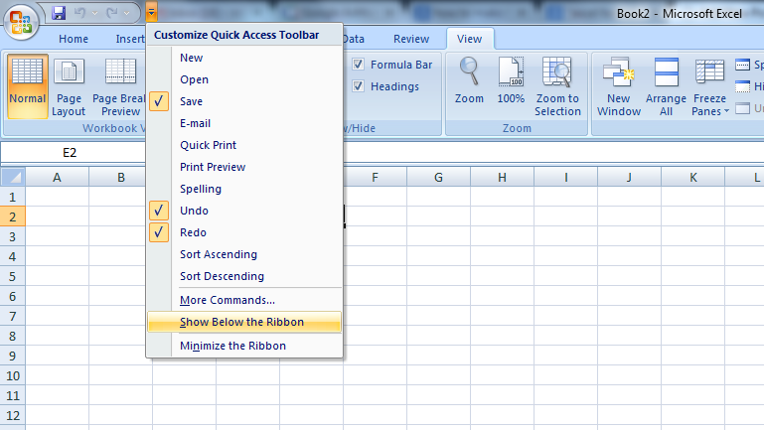Open More Commands... from the menu
Screen dimensions: 764x430
point(244,300)
